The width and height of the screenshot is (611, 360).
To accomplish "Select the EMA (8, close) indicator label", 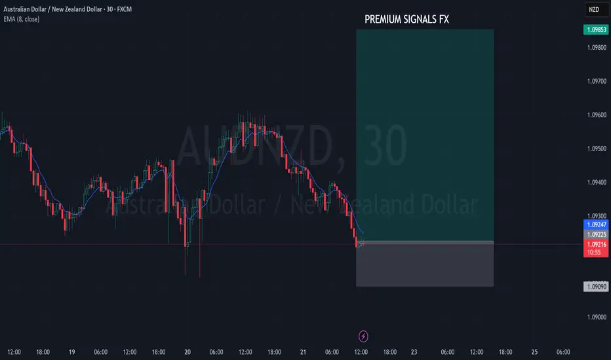I will (22, 19).
